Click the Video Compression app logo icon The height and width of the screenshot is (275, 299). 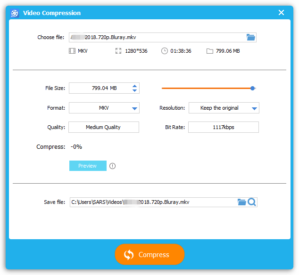pos(15,13)
